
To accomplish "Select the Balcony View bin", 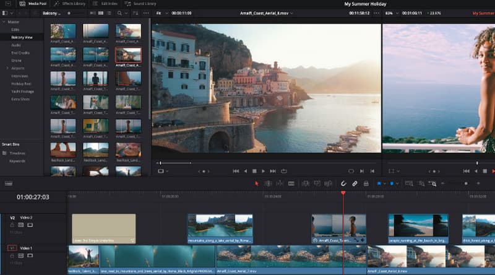I will tap(22, 37).
